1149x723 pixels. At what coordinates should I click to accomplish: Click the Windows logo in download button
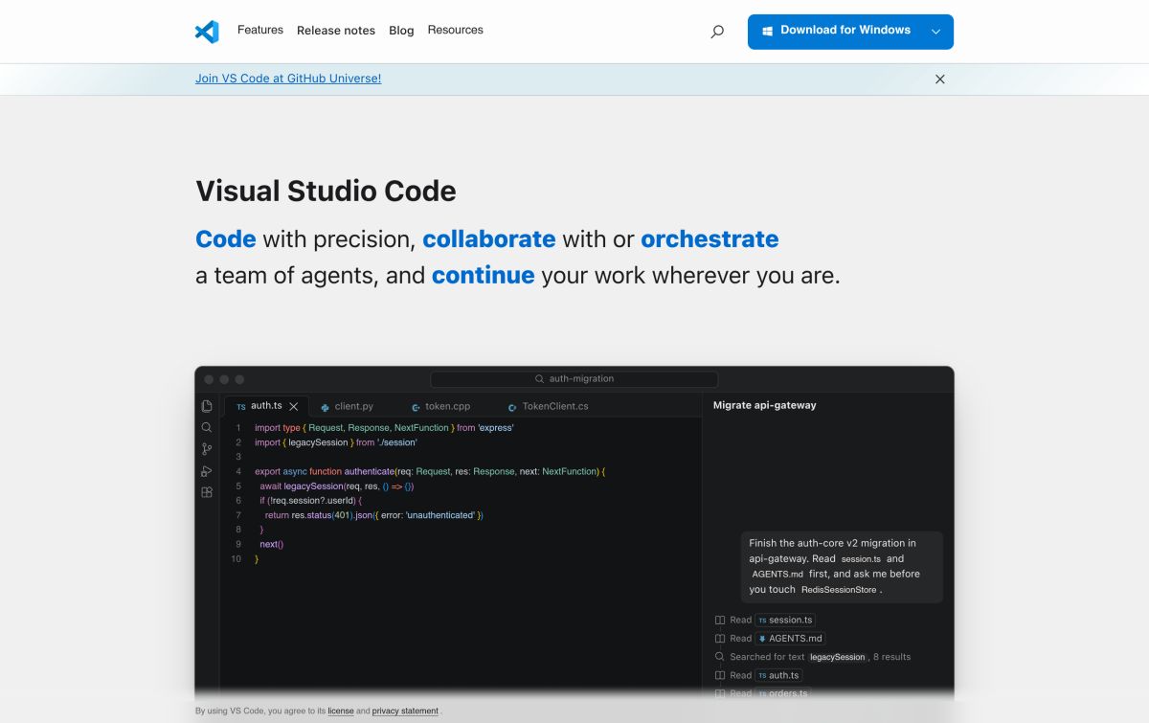click(x=768, y=31)
